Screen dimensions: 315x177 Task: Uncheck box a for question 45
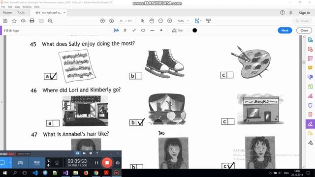click(x=54, y=76)
